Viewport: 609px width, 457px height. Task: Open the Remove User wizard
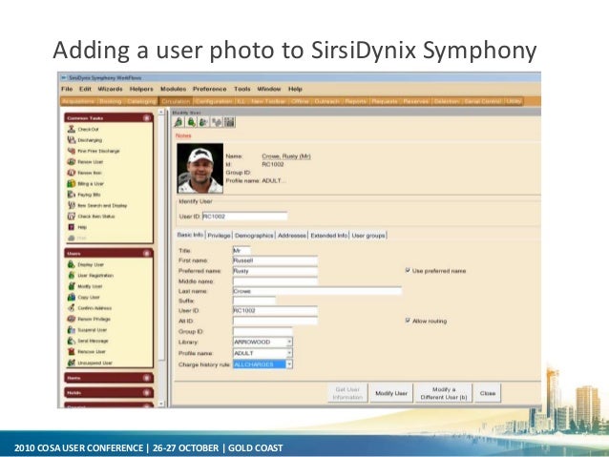87,352
